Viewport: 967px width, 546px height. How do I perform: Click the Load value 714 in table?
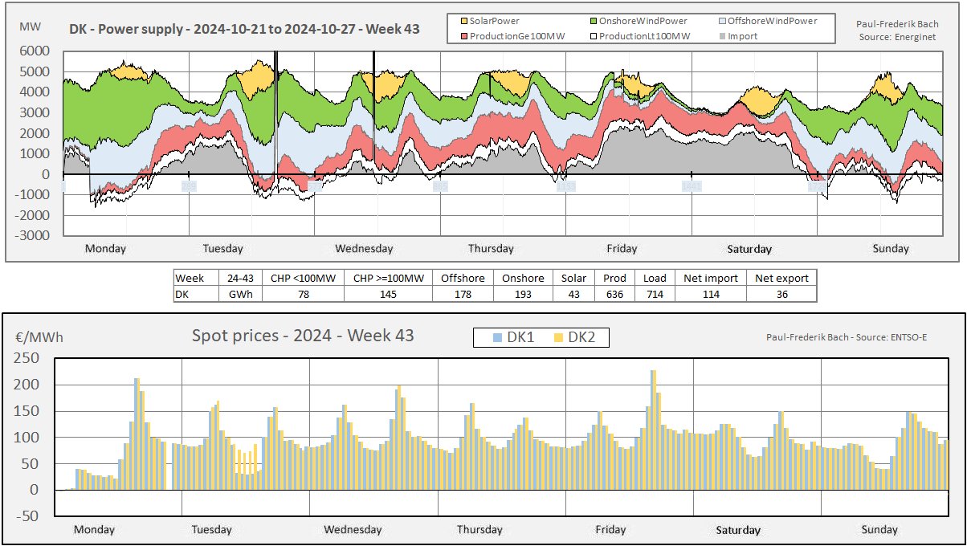click(655, 294)
